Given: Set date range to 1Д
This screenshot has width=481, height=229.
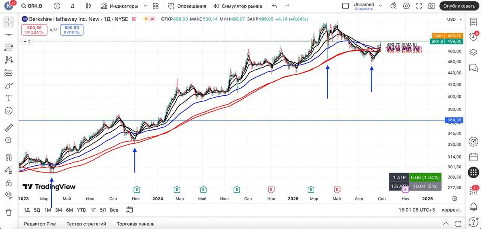Looking at the screenshot, I should point(27,210).
